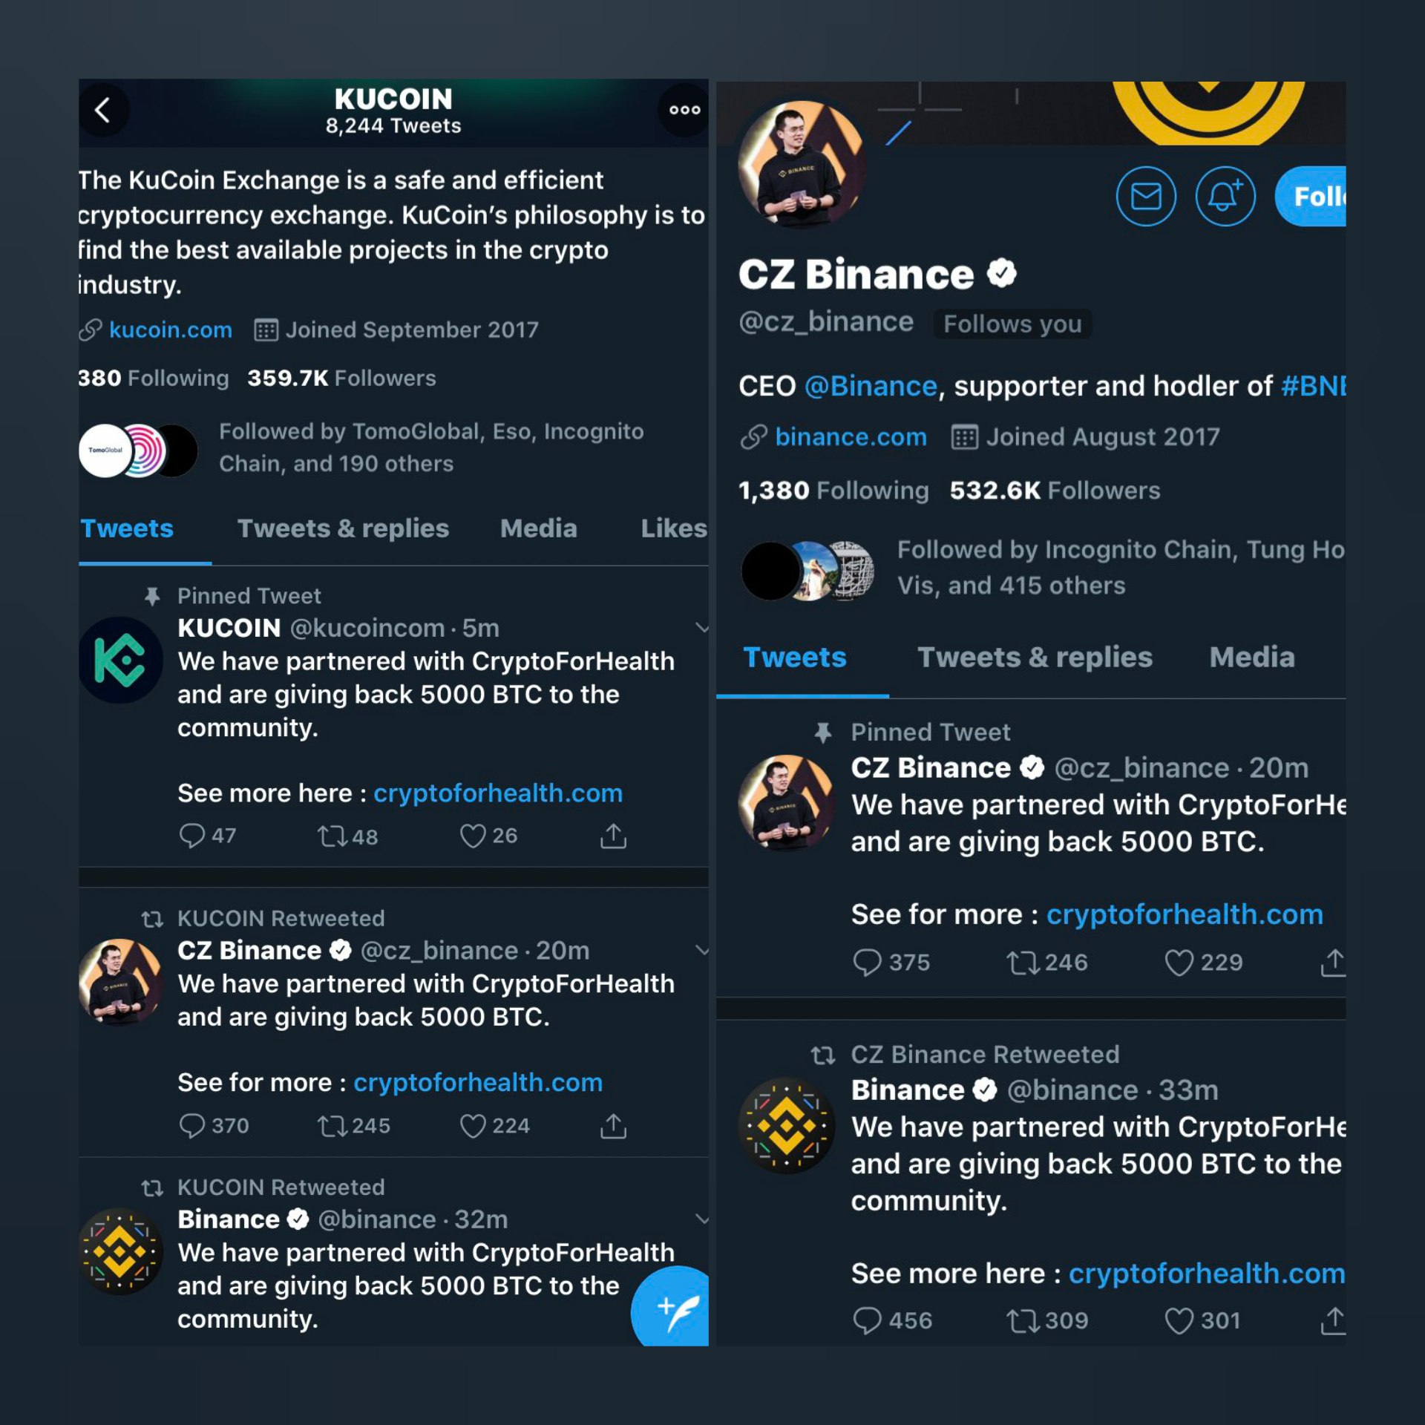The image size is (1425, 1425).
Task: Go back using KUCOIN header arrow
Action: (103, 111)
